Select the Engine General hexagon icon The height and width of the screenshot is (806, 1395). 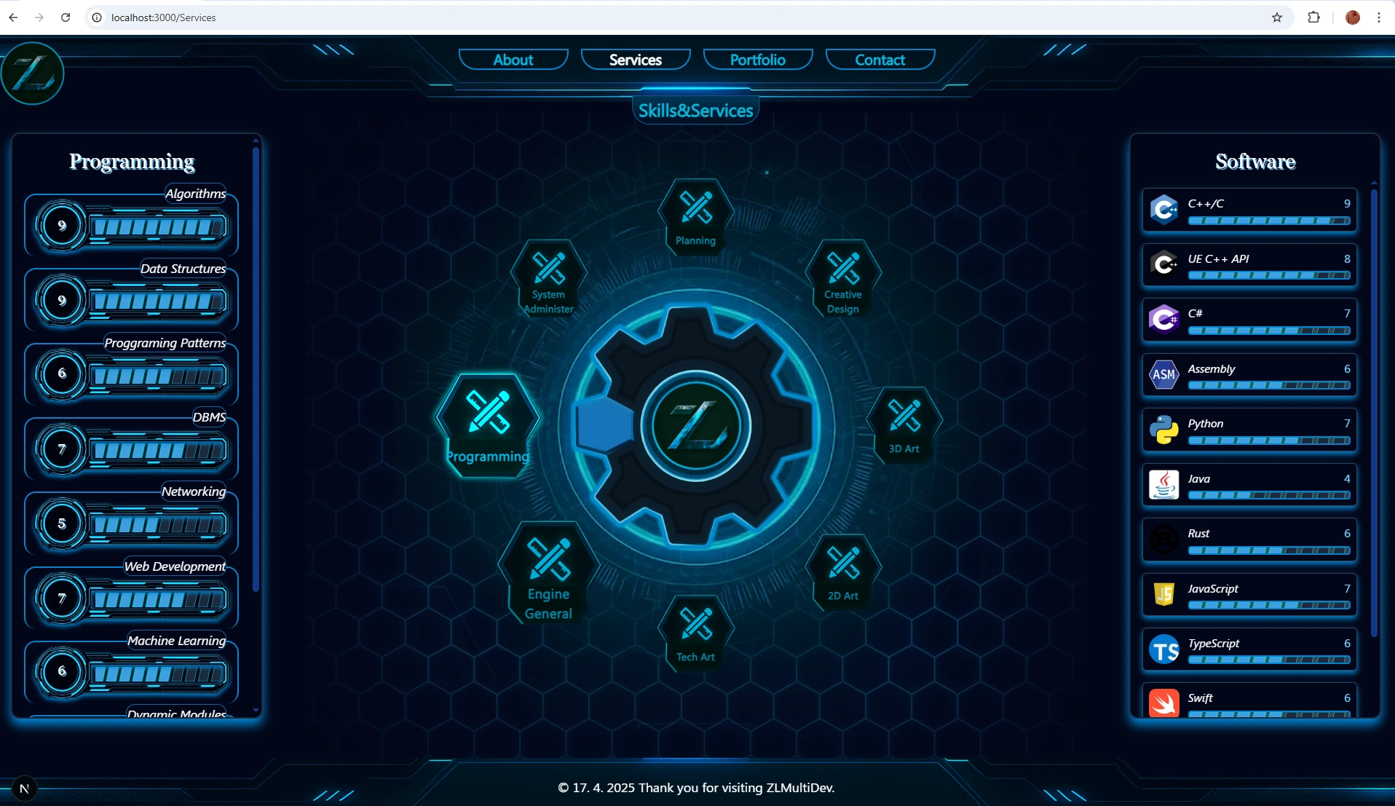[548, 573]
